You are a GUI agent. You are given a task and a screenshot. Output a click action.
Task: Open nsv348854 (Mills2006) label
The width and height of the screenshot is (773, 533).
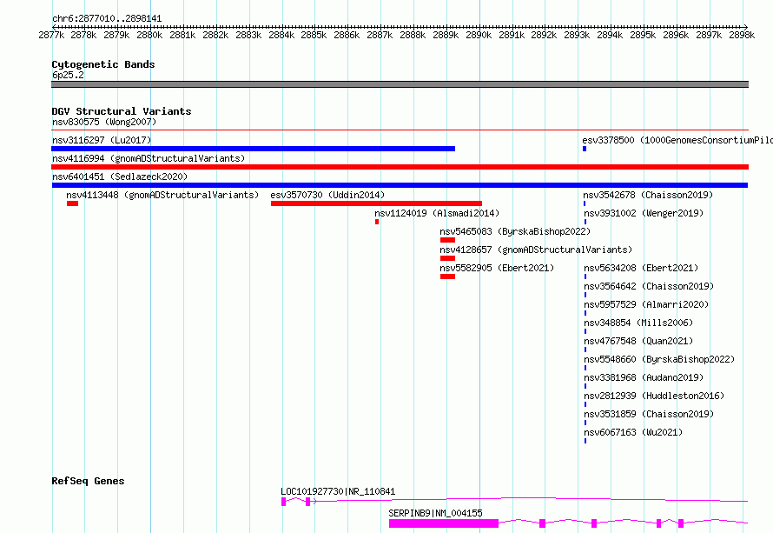click(x=638, y=323)
